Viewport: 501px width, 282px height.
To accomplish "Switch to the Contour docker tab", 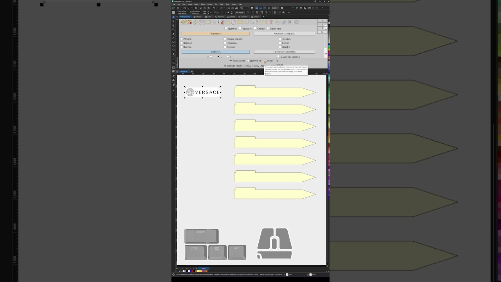I will coord(255,17).
